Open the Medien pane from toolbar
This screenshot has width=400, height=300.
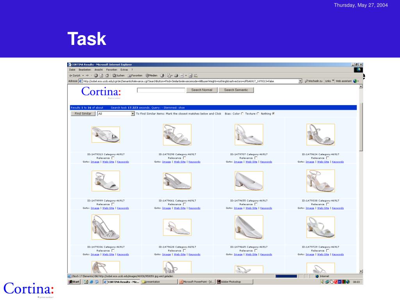point(152,75)
